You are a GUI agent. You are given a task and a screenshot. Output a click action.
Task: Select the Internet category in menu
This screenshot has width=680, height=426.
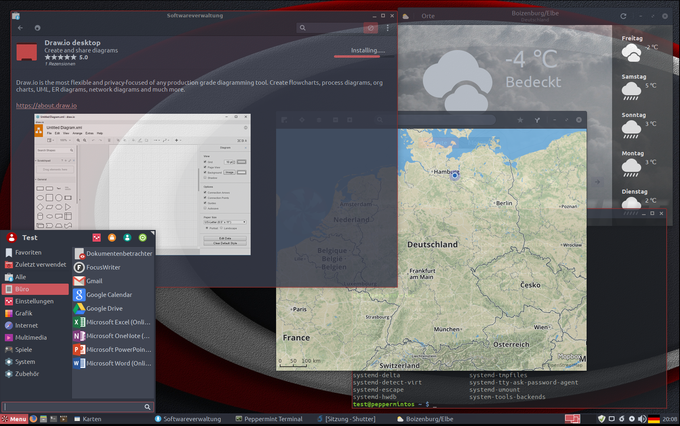coord(27,326)
